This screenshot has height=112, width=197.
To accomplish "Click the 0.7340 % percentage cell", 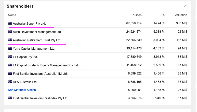I will (x=158, y=98).
